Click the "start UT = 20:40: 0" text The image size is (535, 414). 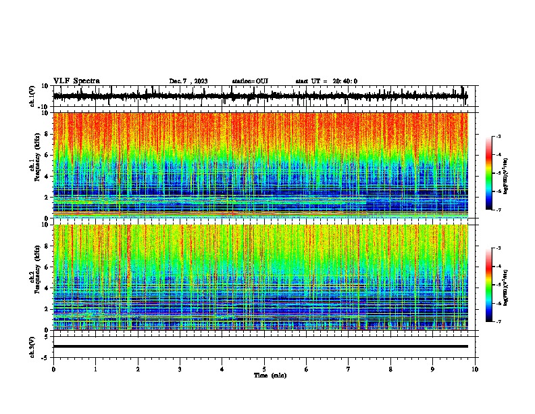click(x=326, y=81)
